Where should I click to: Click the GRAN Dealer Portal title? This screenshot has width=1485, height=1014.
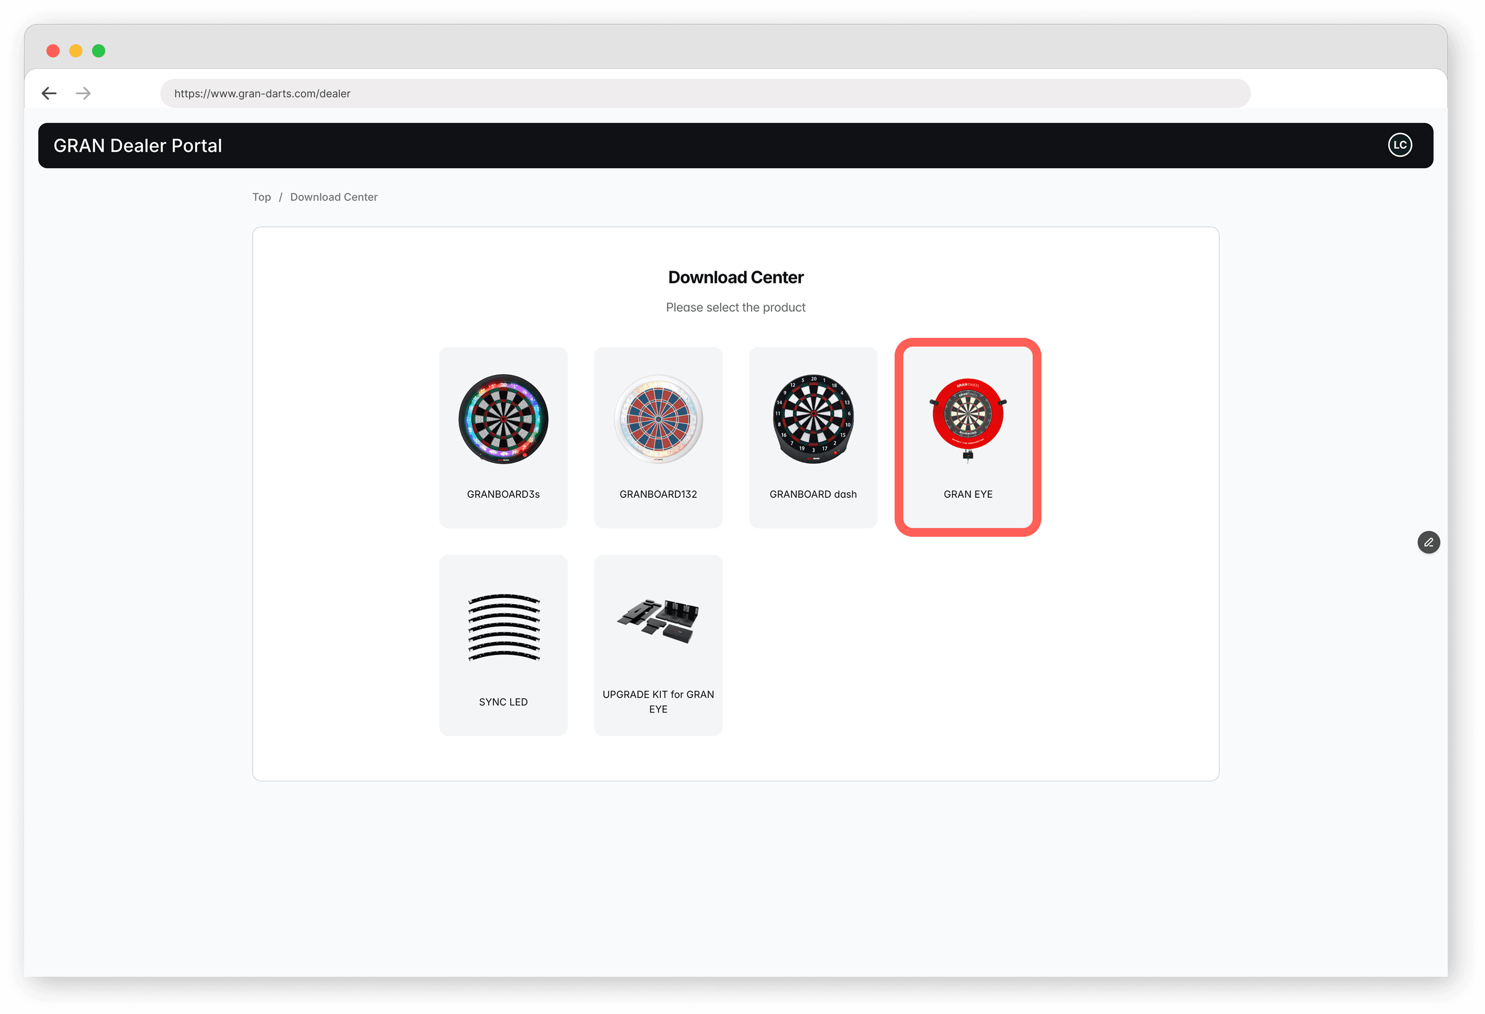pyautogui.click(x=138, y=145)
